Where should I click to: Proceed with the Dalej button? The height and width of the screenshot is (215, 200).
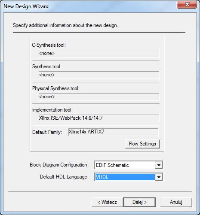coord(139,202)
